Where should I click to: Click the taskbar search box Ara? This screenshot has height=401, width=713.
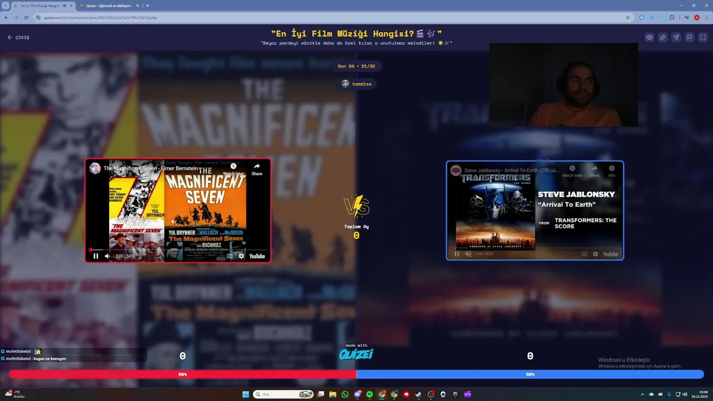(283, 394)
